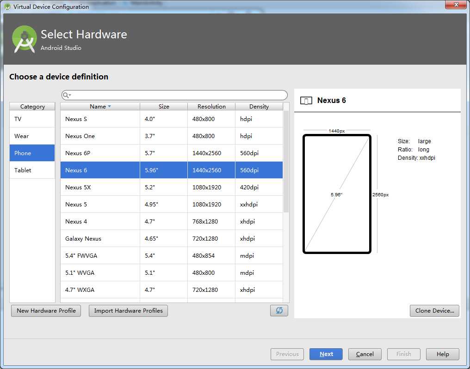Click the Next button
The width and height of the screenshot is (470, 369).
326,354
